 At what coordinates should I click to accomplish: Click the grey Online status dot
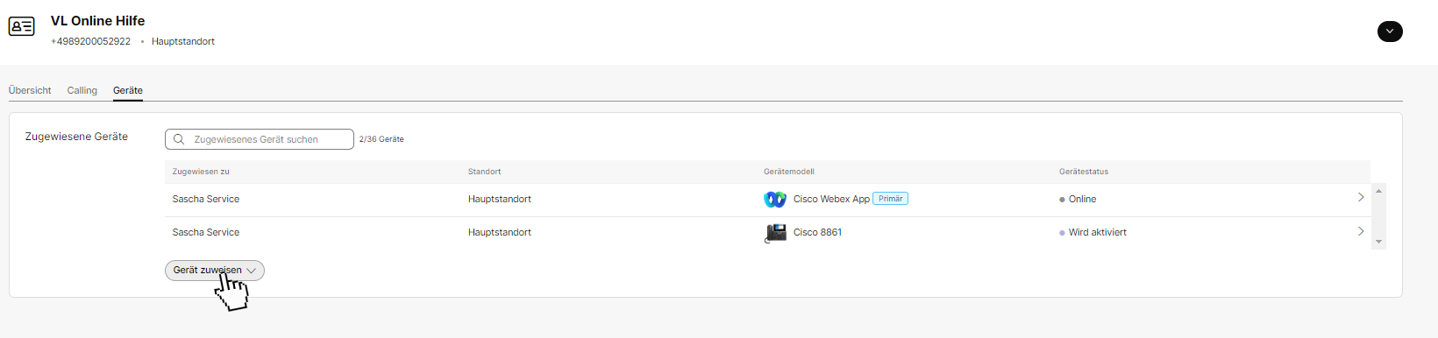[1062, 200]
